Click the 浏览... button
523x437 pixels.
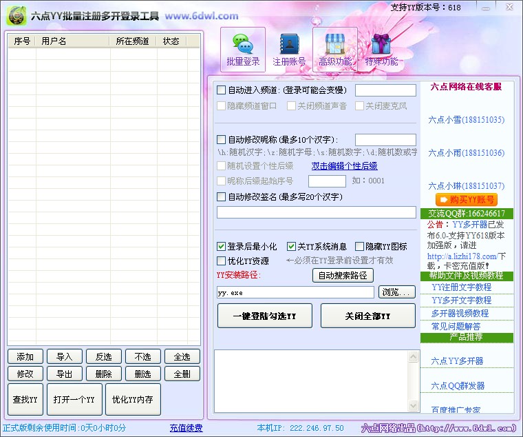(397, 292)
